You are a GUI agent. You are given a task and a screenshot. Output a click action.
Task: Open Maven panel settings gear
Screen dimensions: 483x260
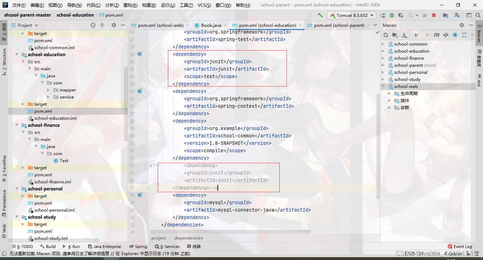click(x=462, y=25)
